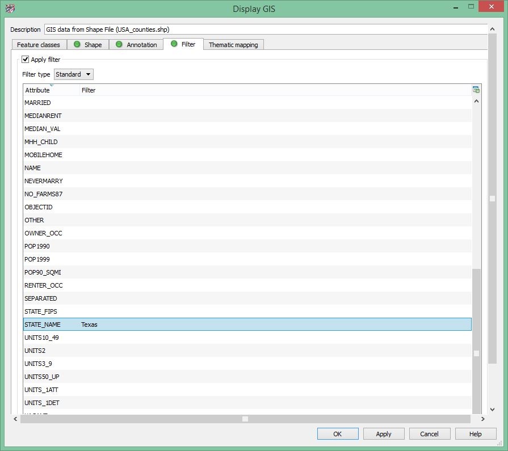Uncheck the Apply filter checkbox

(26, 60)
